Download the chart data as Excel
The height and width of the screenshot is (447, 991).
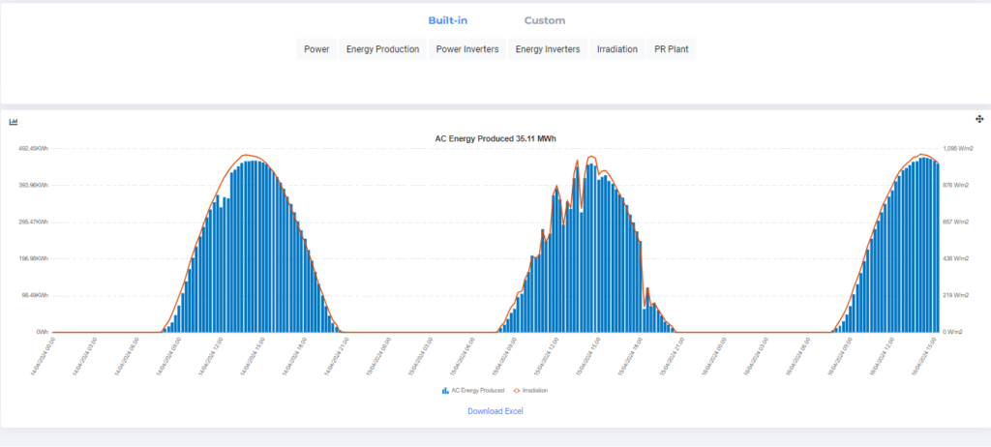point(495,411)
